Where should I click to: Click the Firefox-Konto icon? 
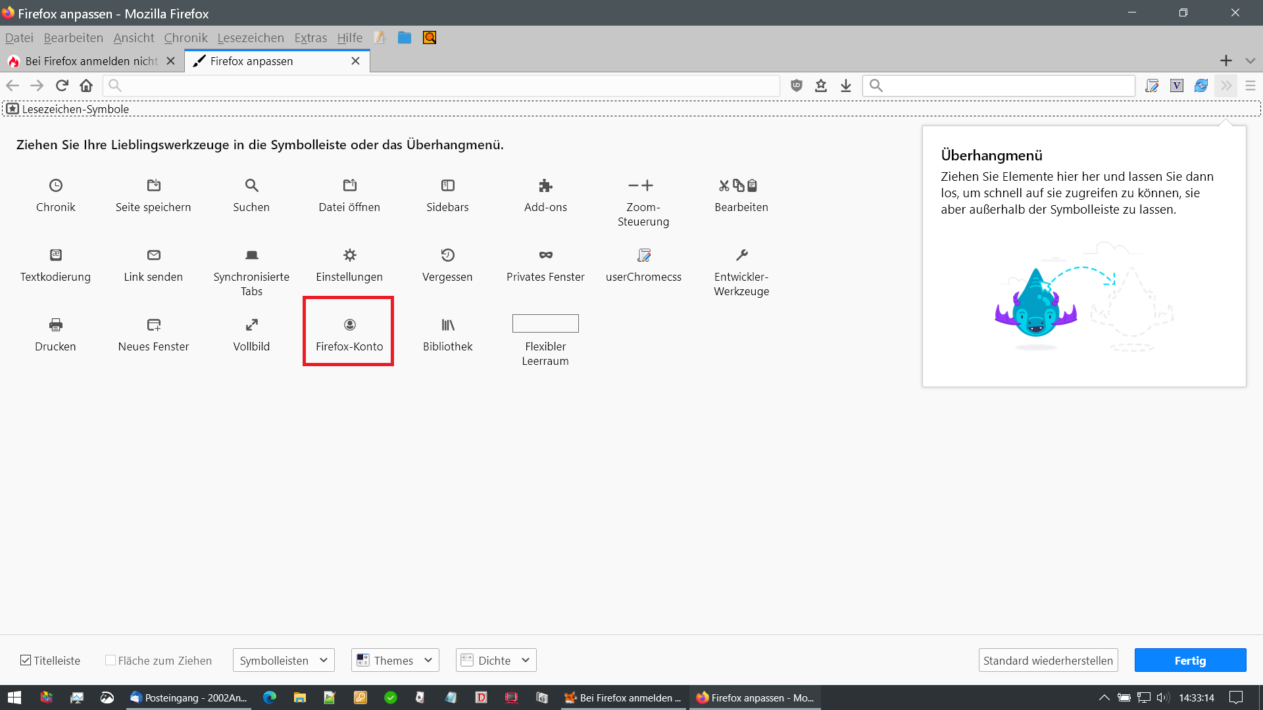349,325
